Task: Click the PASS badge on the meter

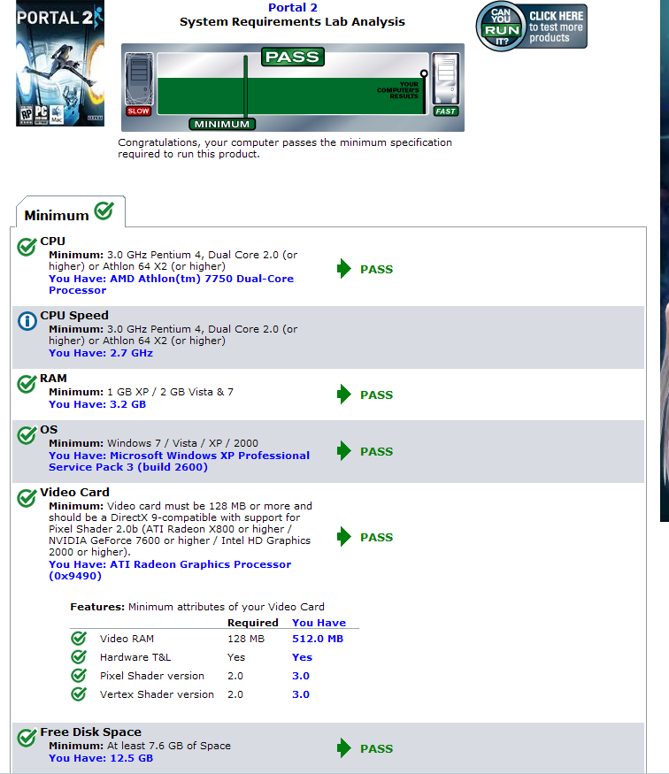Action: tap(292, 57)
